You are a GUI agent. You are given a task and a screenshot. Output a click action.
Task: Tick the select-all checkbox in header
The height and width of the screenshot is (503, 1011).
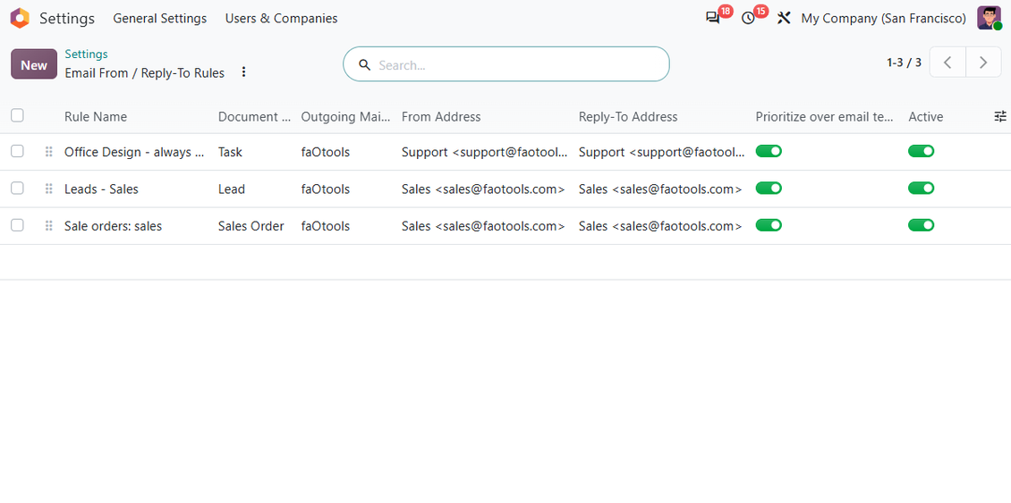point(17,115)
